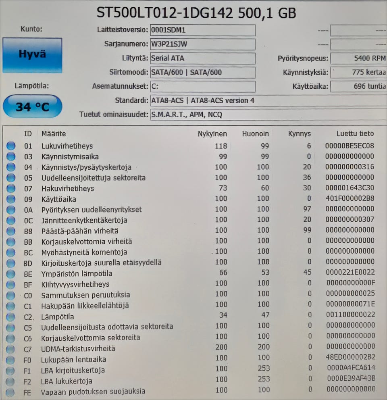Click status icon for C2 Lämpötila
Image resolution: width=387 pixels, height=400 pixels.
(11, 317)
